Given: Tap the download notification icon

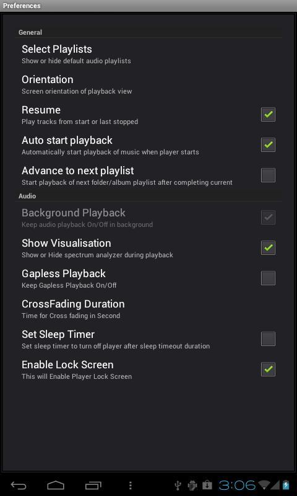Looking at the screenshot, I should (207, 485).
